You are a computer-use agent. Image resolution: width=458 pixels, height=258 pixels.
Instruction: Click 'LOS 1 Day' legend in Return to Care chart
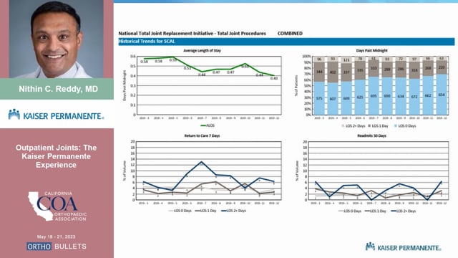[205, 211]
